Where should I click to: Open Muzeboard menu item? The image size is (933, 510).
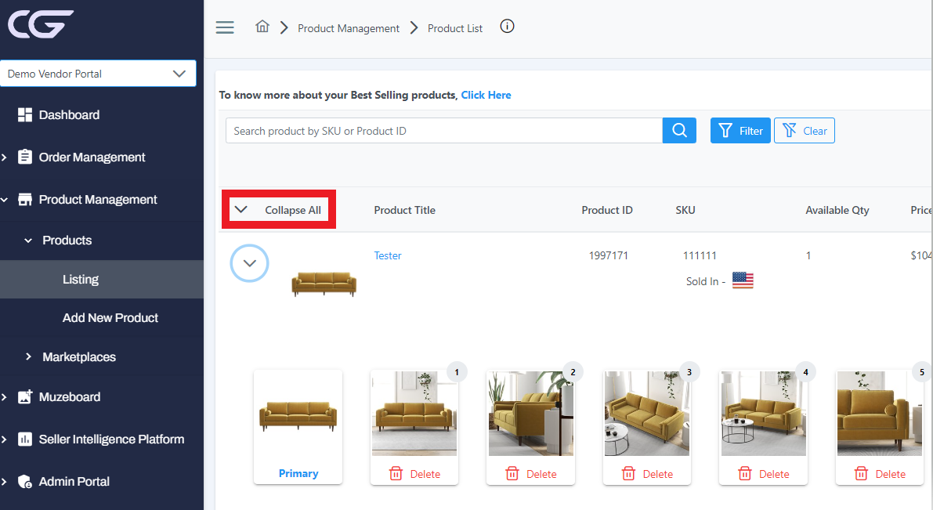[x=70, y=397]
